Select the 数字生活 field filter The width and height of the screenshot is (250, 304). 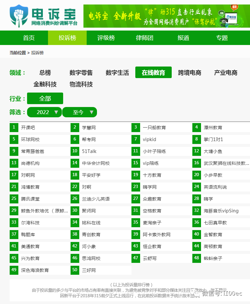[x=117, y=73]
